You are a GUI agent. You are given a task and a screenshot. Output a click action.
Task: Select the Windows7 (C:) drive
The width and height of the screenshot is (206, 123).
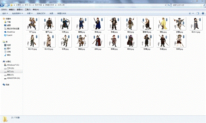point(13,65)
